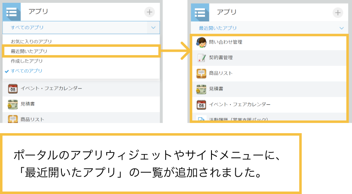Select お気に入りのアプリ from the dropdown list
This screenshot has width=352, height=194.
click(x=31, y=42)
